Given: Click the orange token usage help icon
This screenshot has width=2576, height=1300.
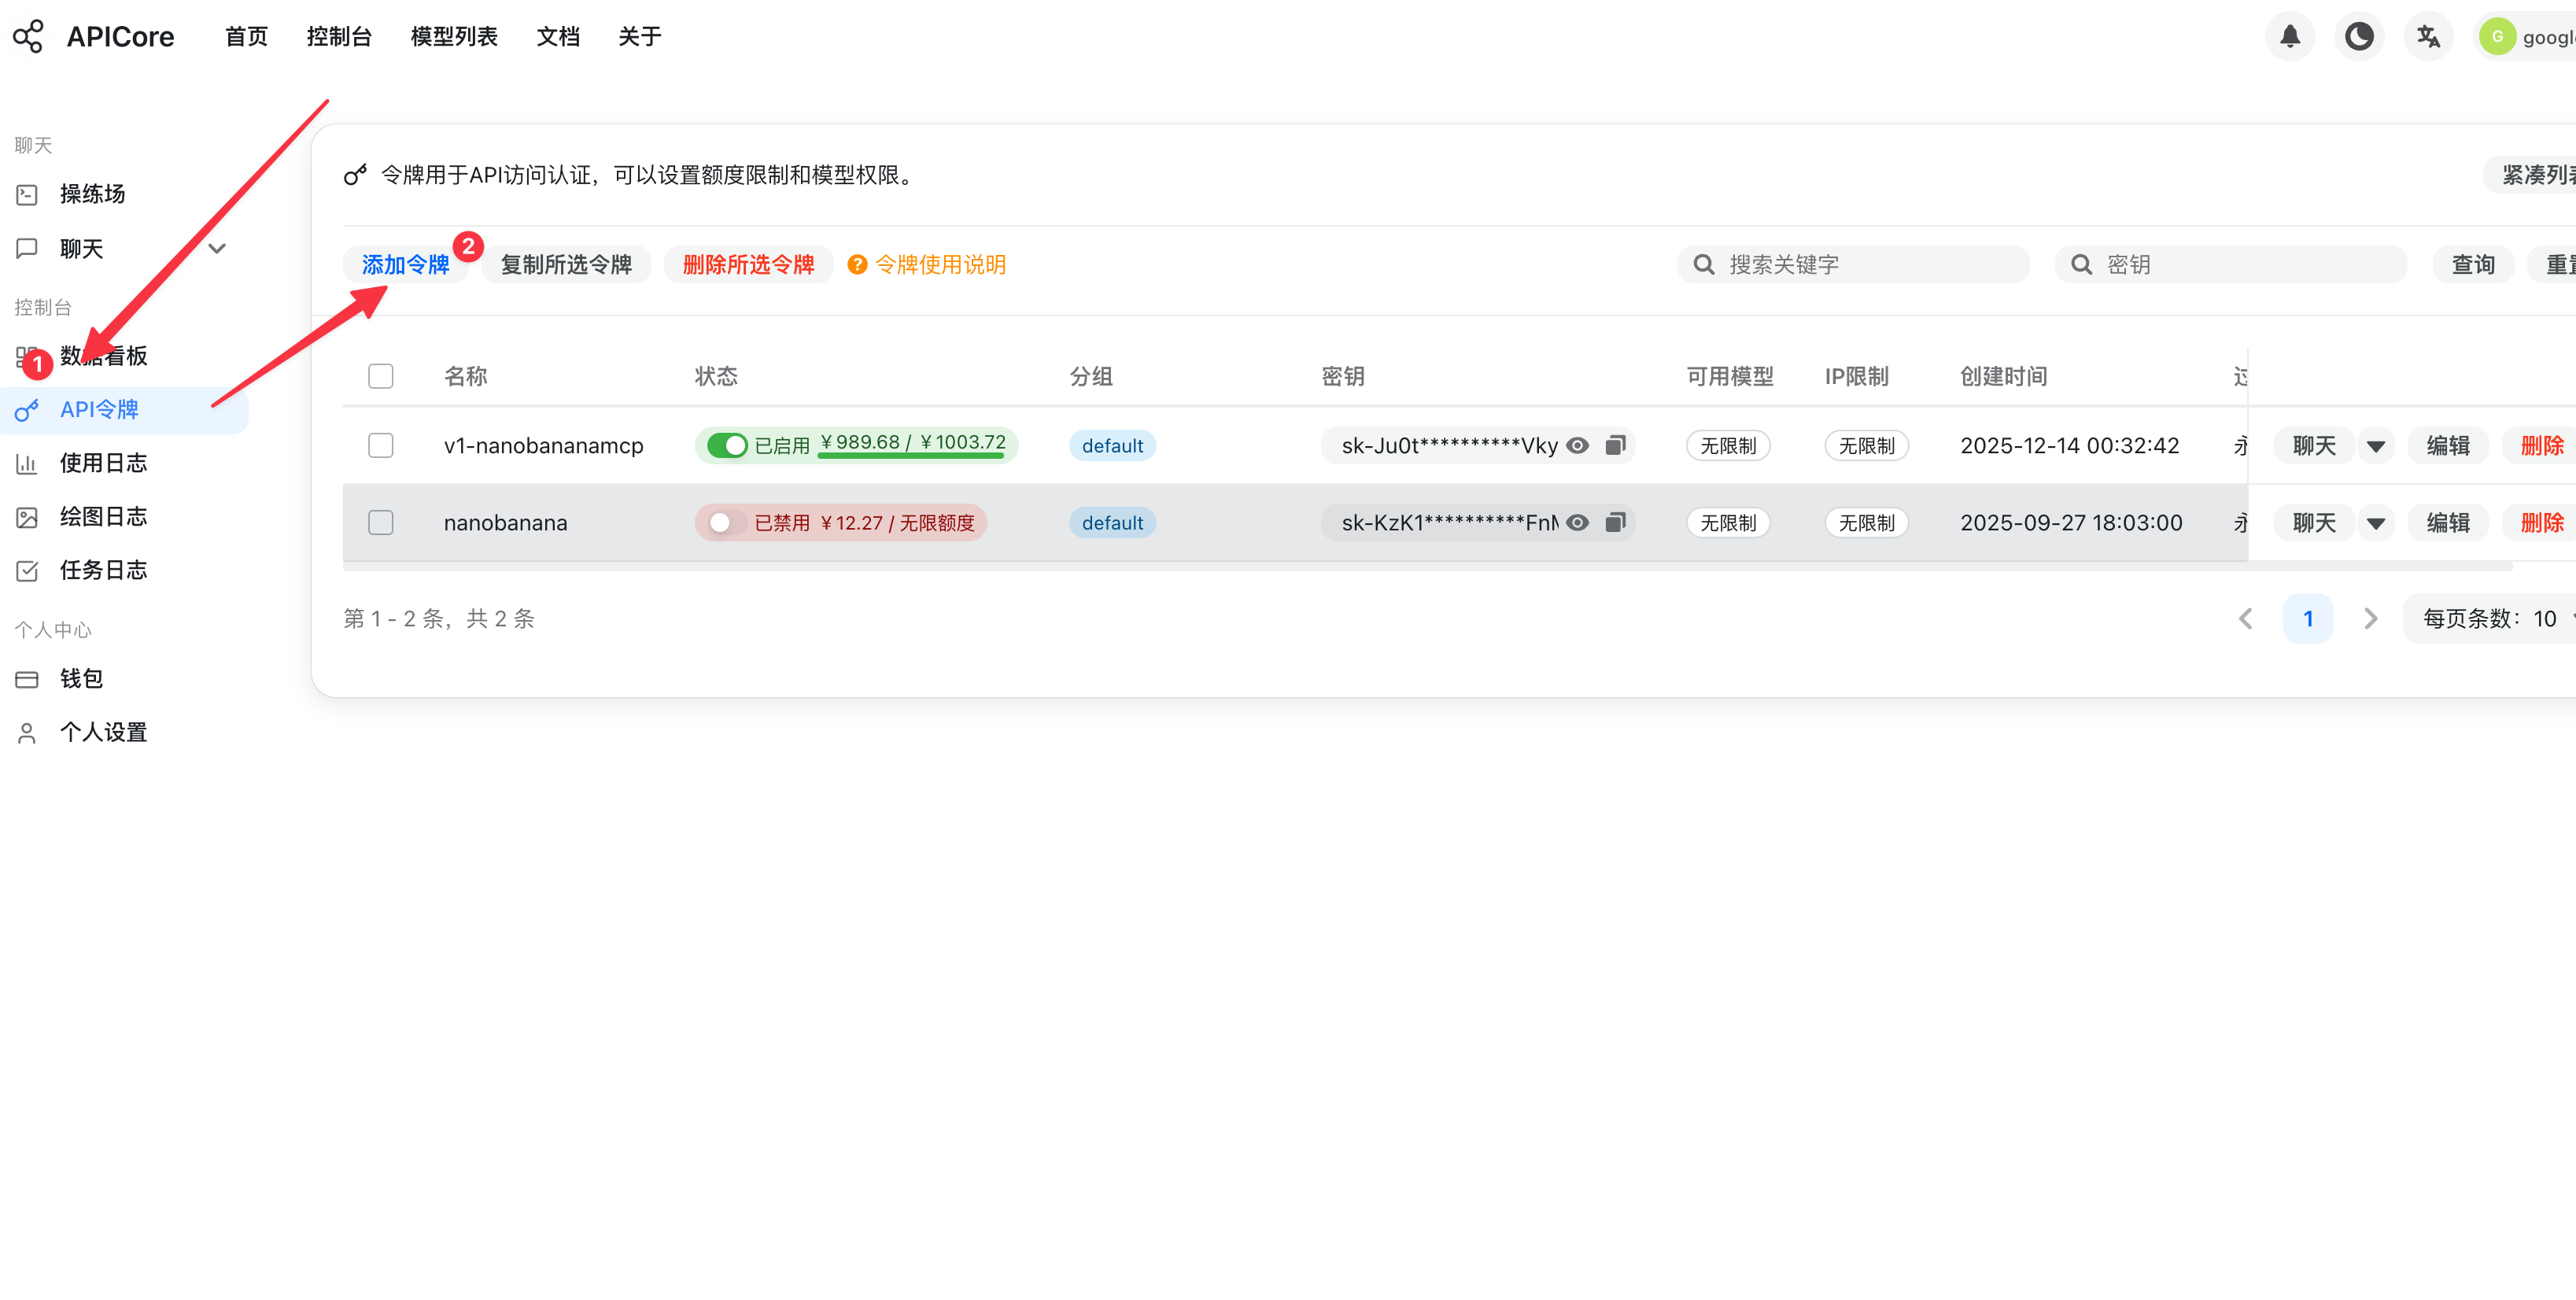Looking at the screenshot, I should coord(857,264).
